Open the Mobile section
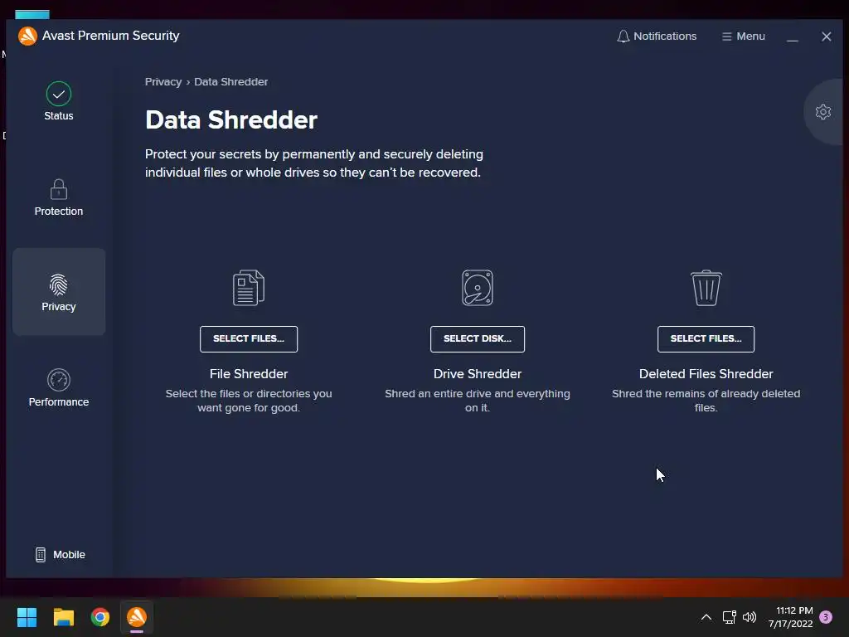849x637 pixels. (60, 555)
